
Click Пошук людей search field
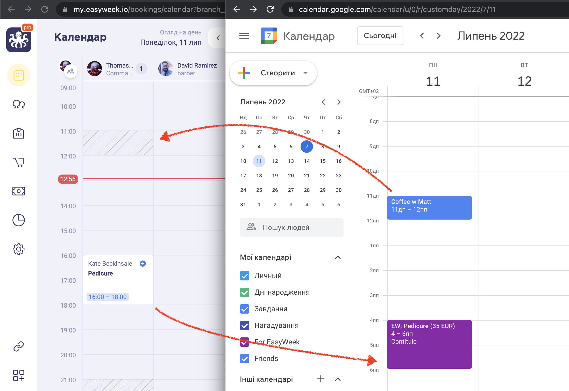pyautogui.click(x=292, y=227)
